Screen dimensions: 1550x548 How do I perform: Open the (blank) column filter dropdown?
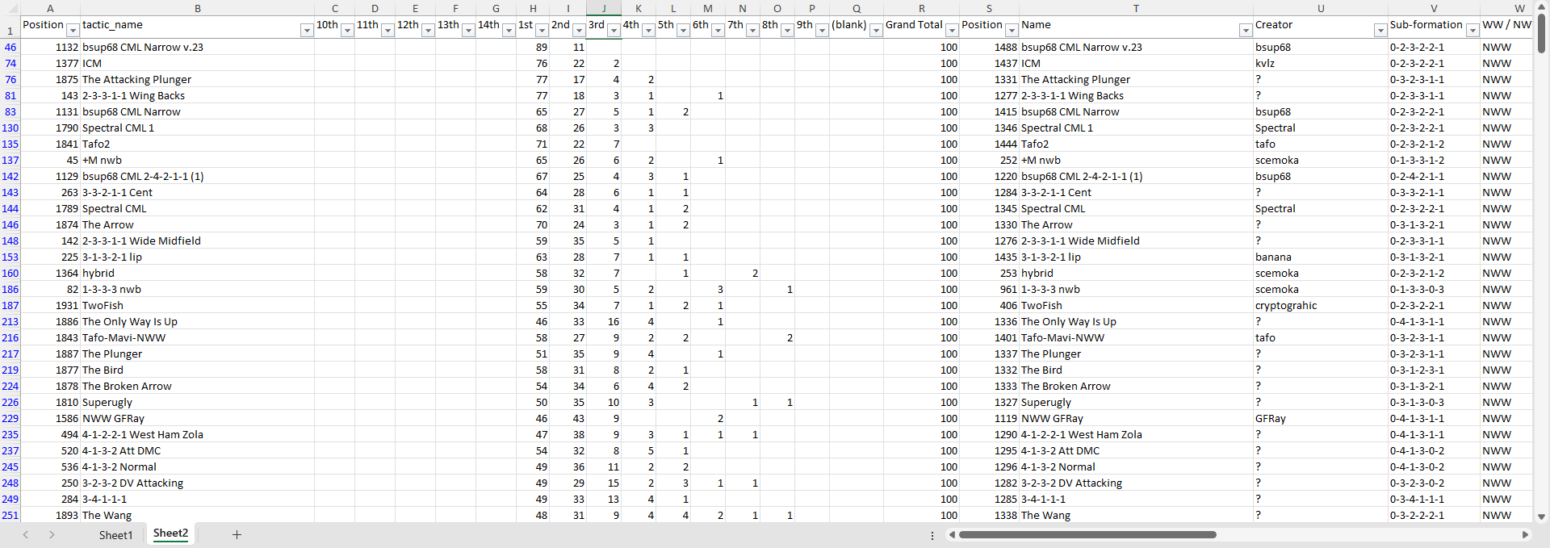point(876,30)
